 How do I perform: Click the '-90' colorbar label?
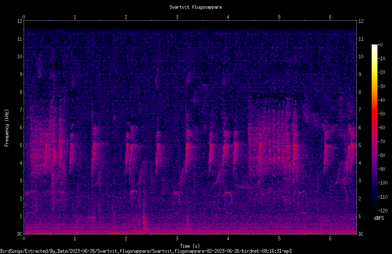click(x=381, y=169)
